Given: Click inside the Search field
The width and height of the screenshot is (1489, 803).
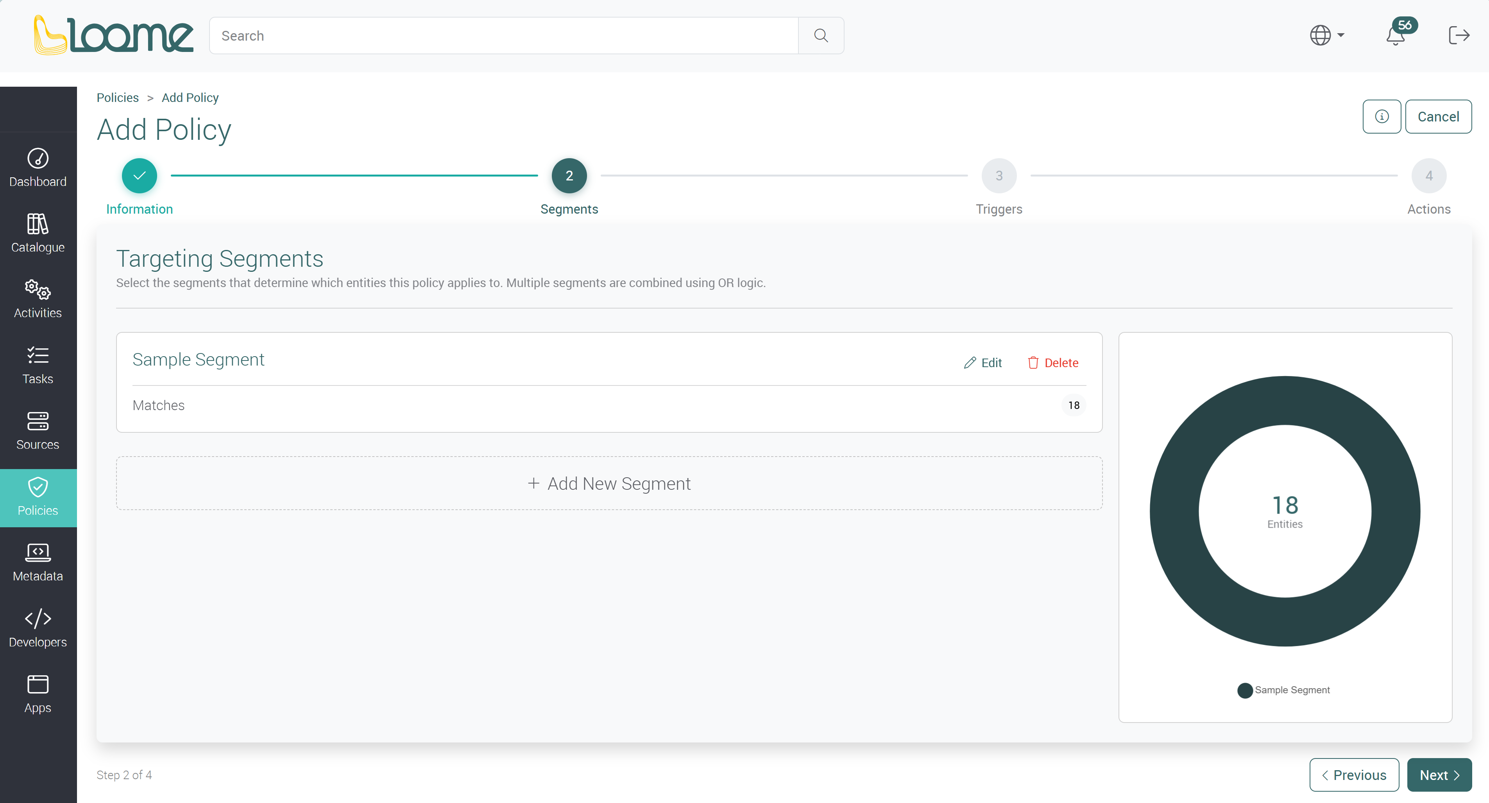Looking at the screenshot, I should tap(503, 36).
